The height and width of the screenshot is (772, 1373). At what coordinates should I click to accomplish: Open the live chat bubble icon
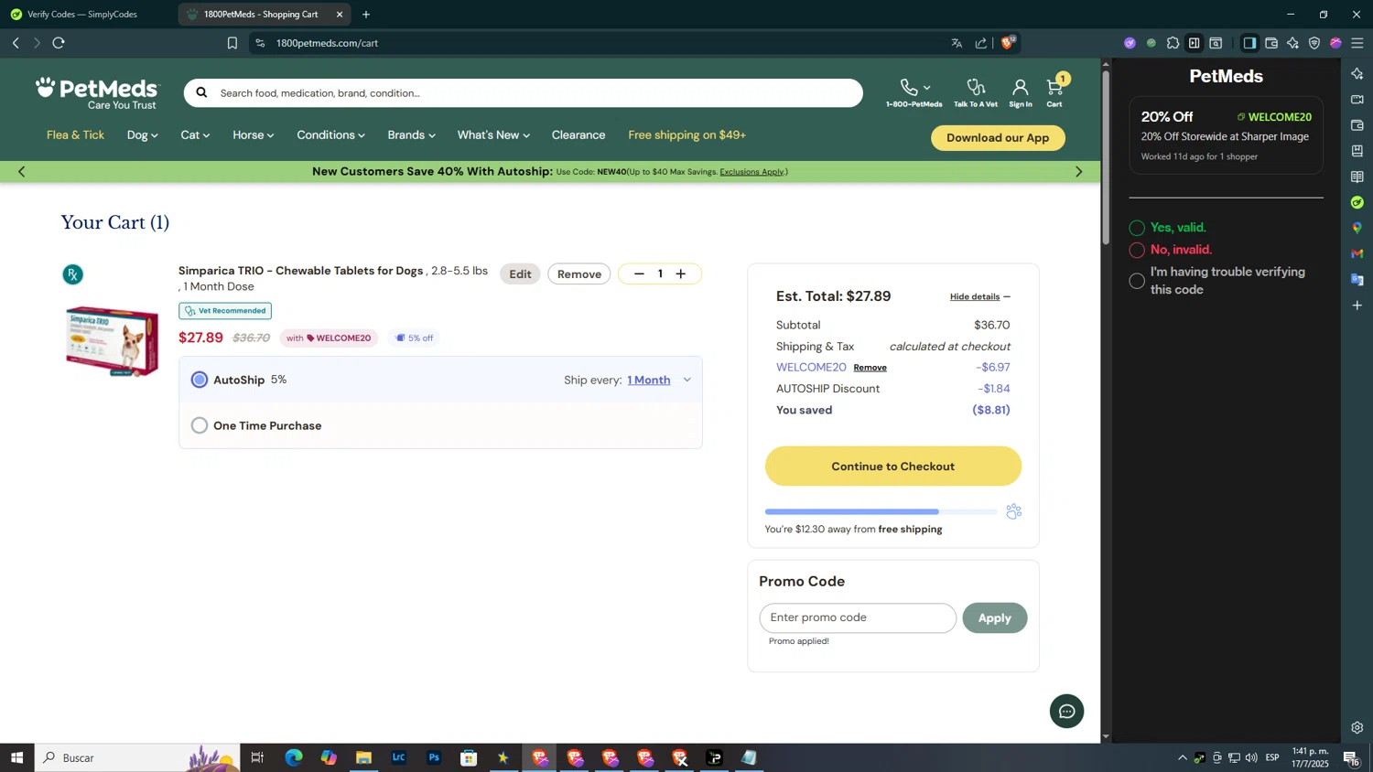tap(1066, 711)
